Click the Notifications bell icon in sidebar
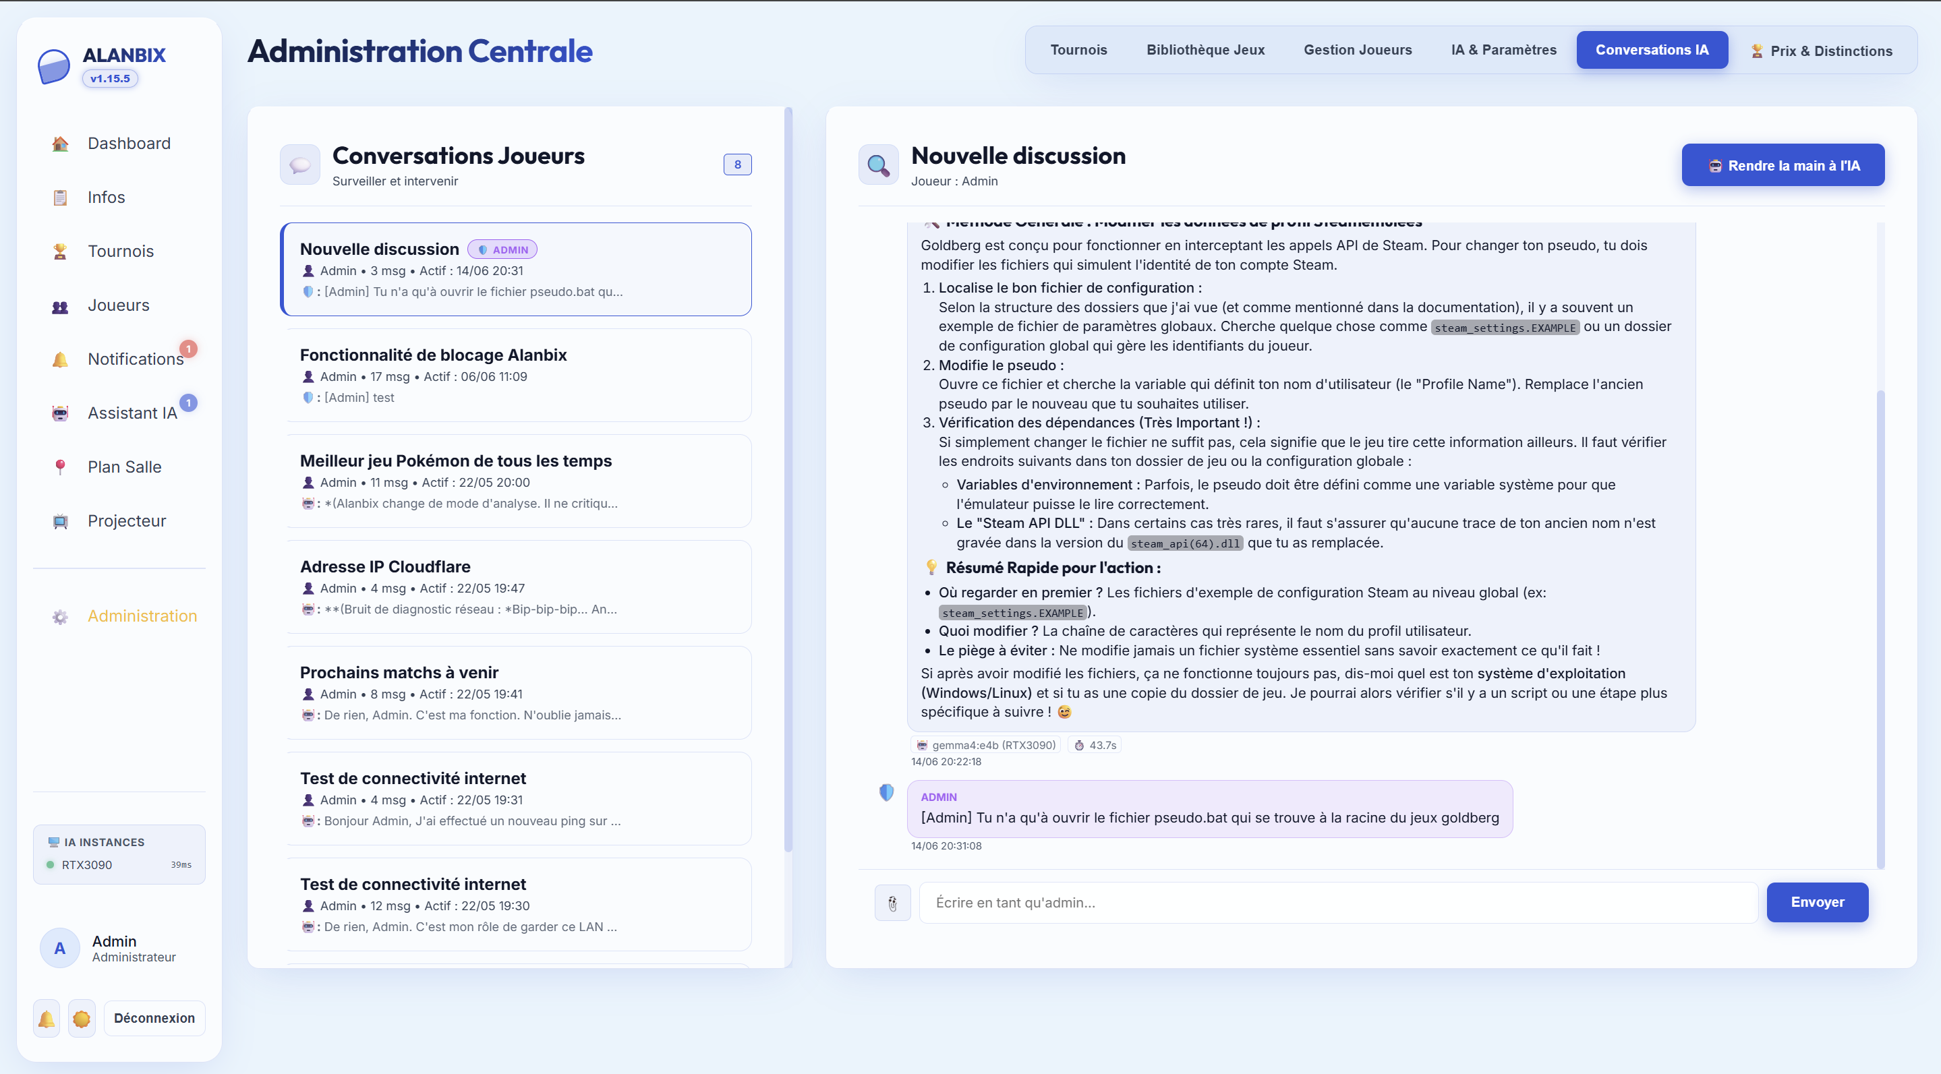 click(60, 359)
